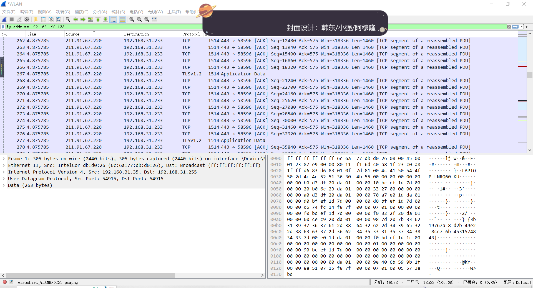Zoom in the main window text

(132, 19)
